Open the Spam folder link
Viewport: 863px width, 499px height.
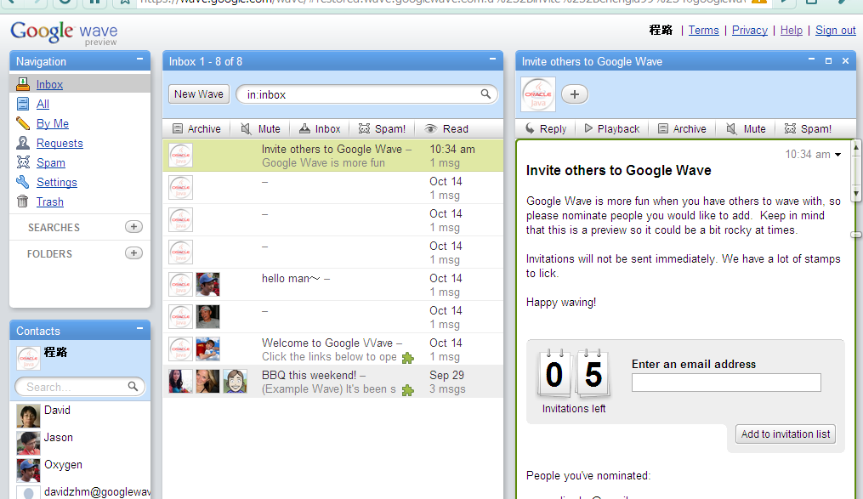coord(51,163)
